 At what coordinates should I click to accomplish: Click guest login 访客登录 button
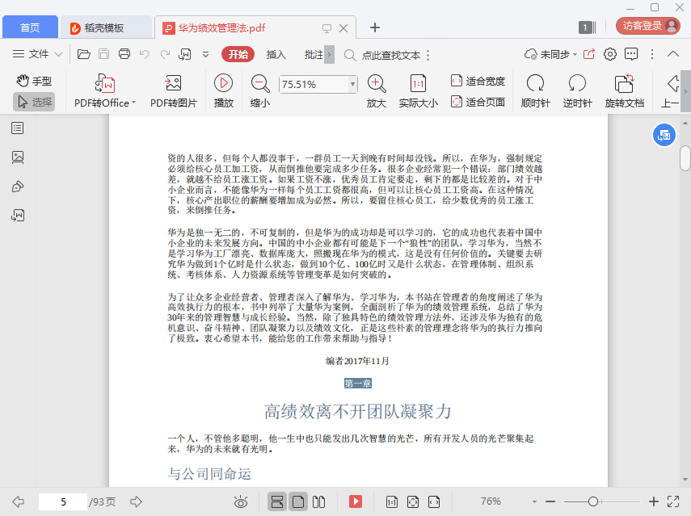648,26
